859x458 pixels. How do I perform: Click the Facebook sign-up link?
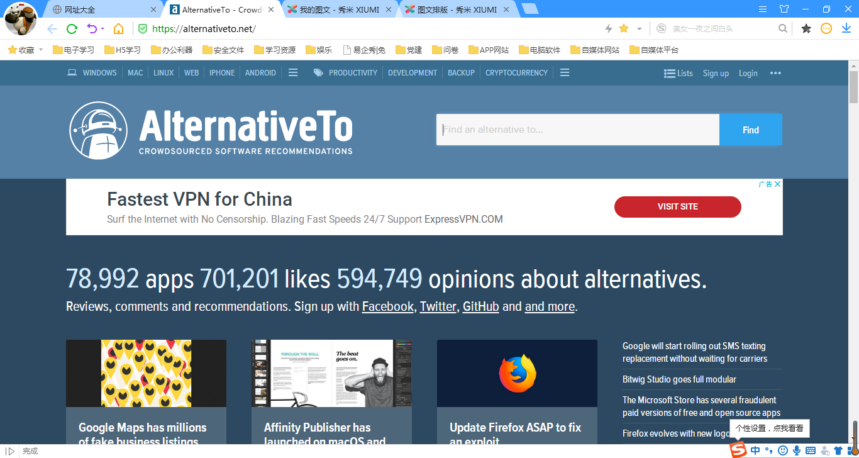coord(388,306)
